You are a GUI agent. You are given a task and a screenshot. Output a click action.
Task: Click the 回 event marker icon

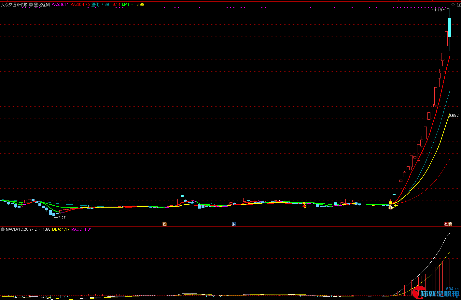click(x=164, y=224)
